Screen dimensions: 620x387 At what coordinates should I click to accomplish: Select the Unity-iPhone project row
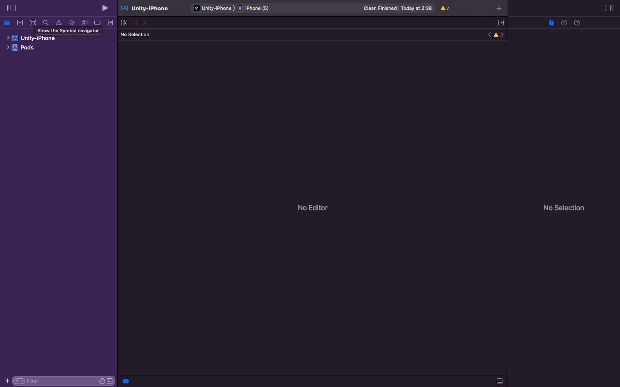[x=59, y=38]
